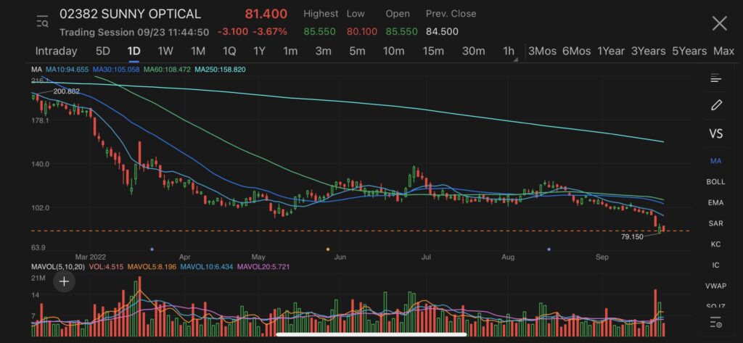Switch to 5D chart tab

pyautogui.click(x=103, y=51)
